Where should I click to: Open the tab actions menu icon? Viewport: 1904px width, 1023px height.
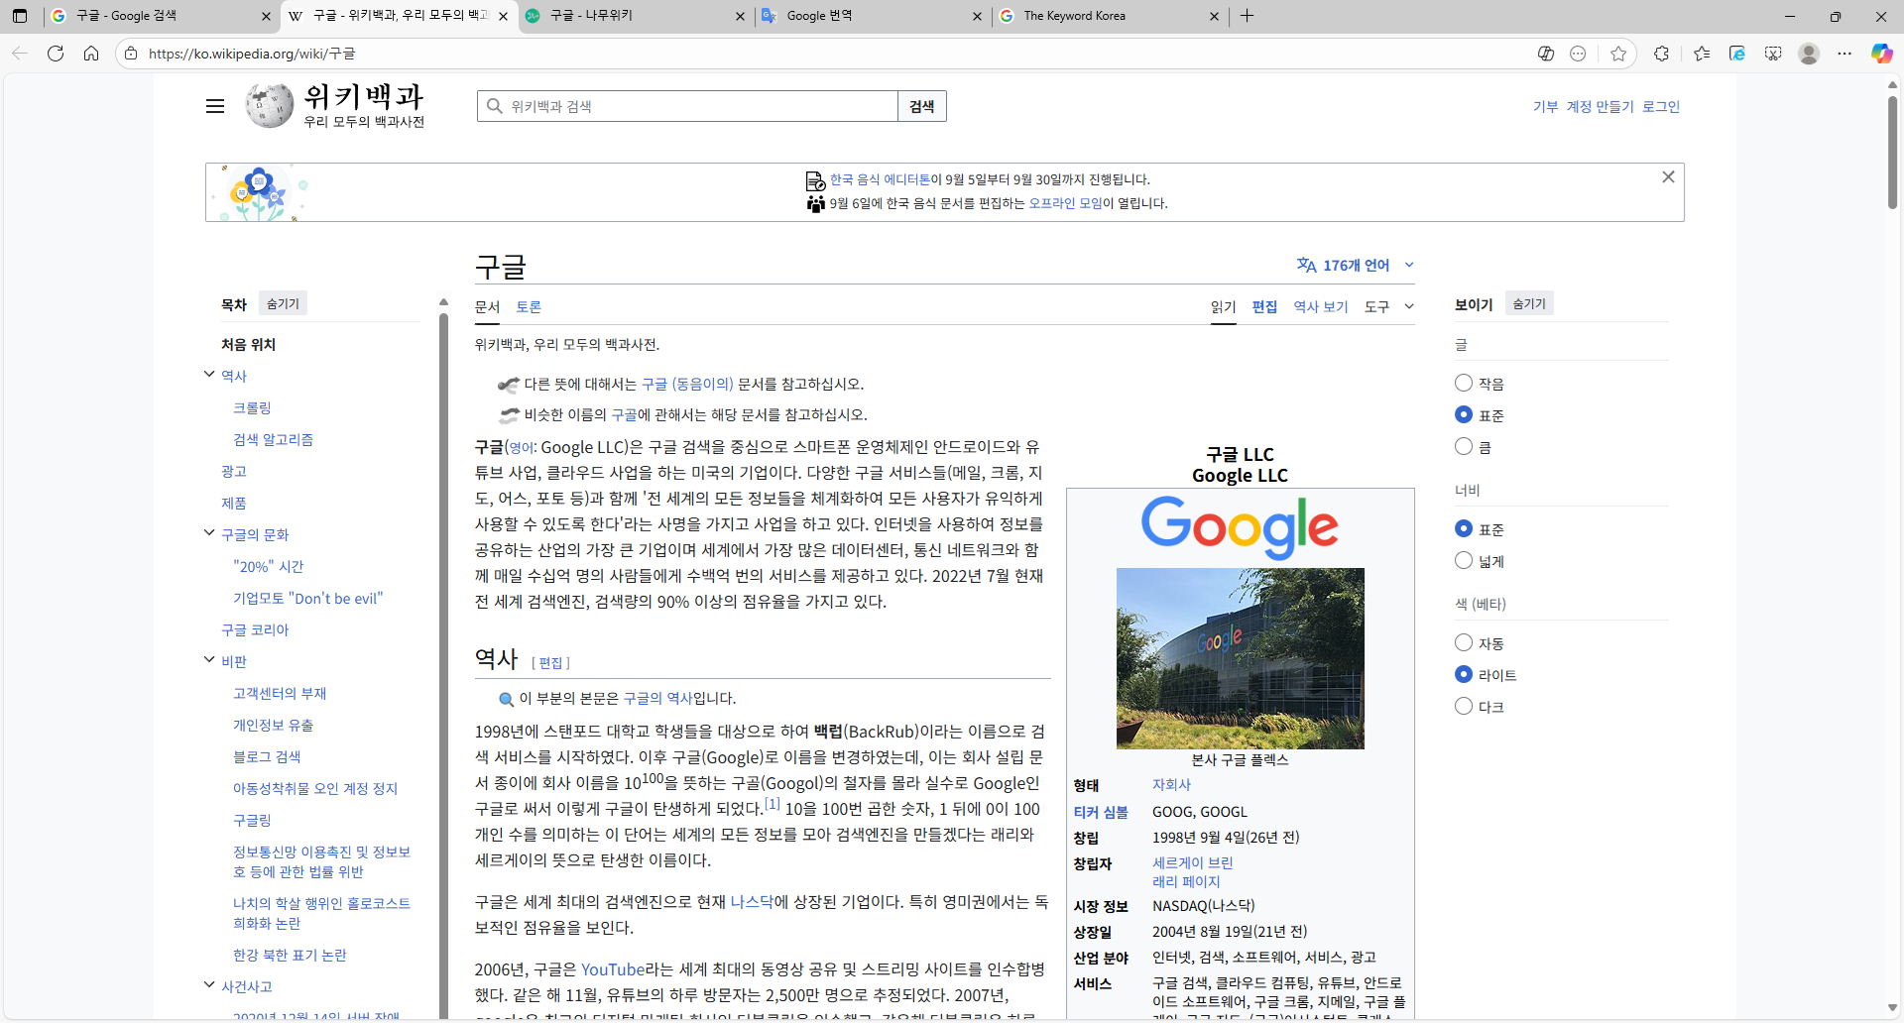(20, 16)
